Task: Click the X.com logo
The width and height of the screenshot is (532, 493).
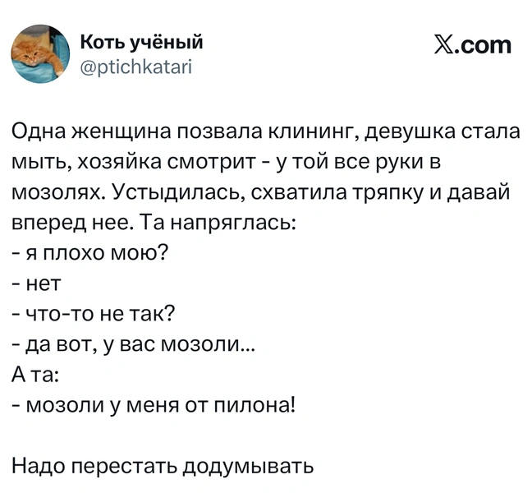Action: [471, 44]
